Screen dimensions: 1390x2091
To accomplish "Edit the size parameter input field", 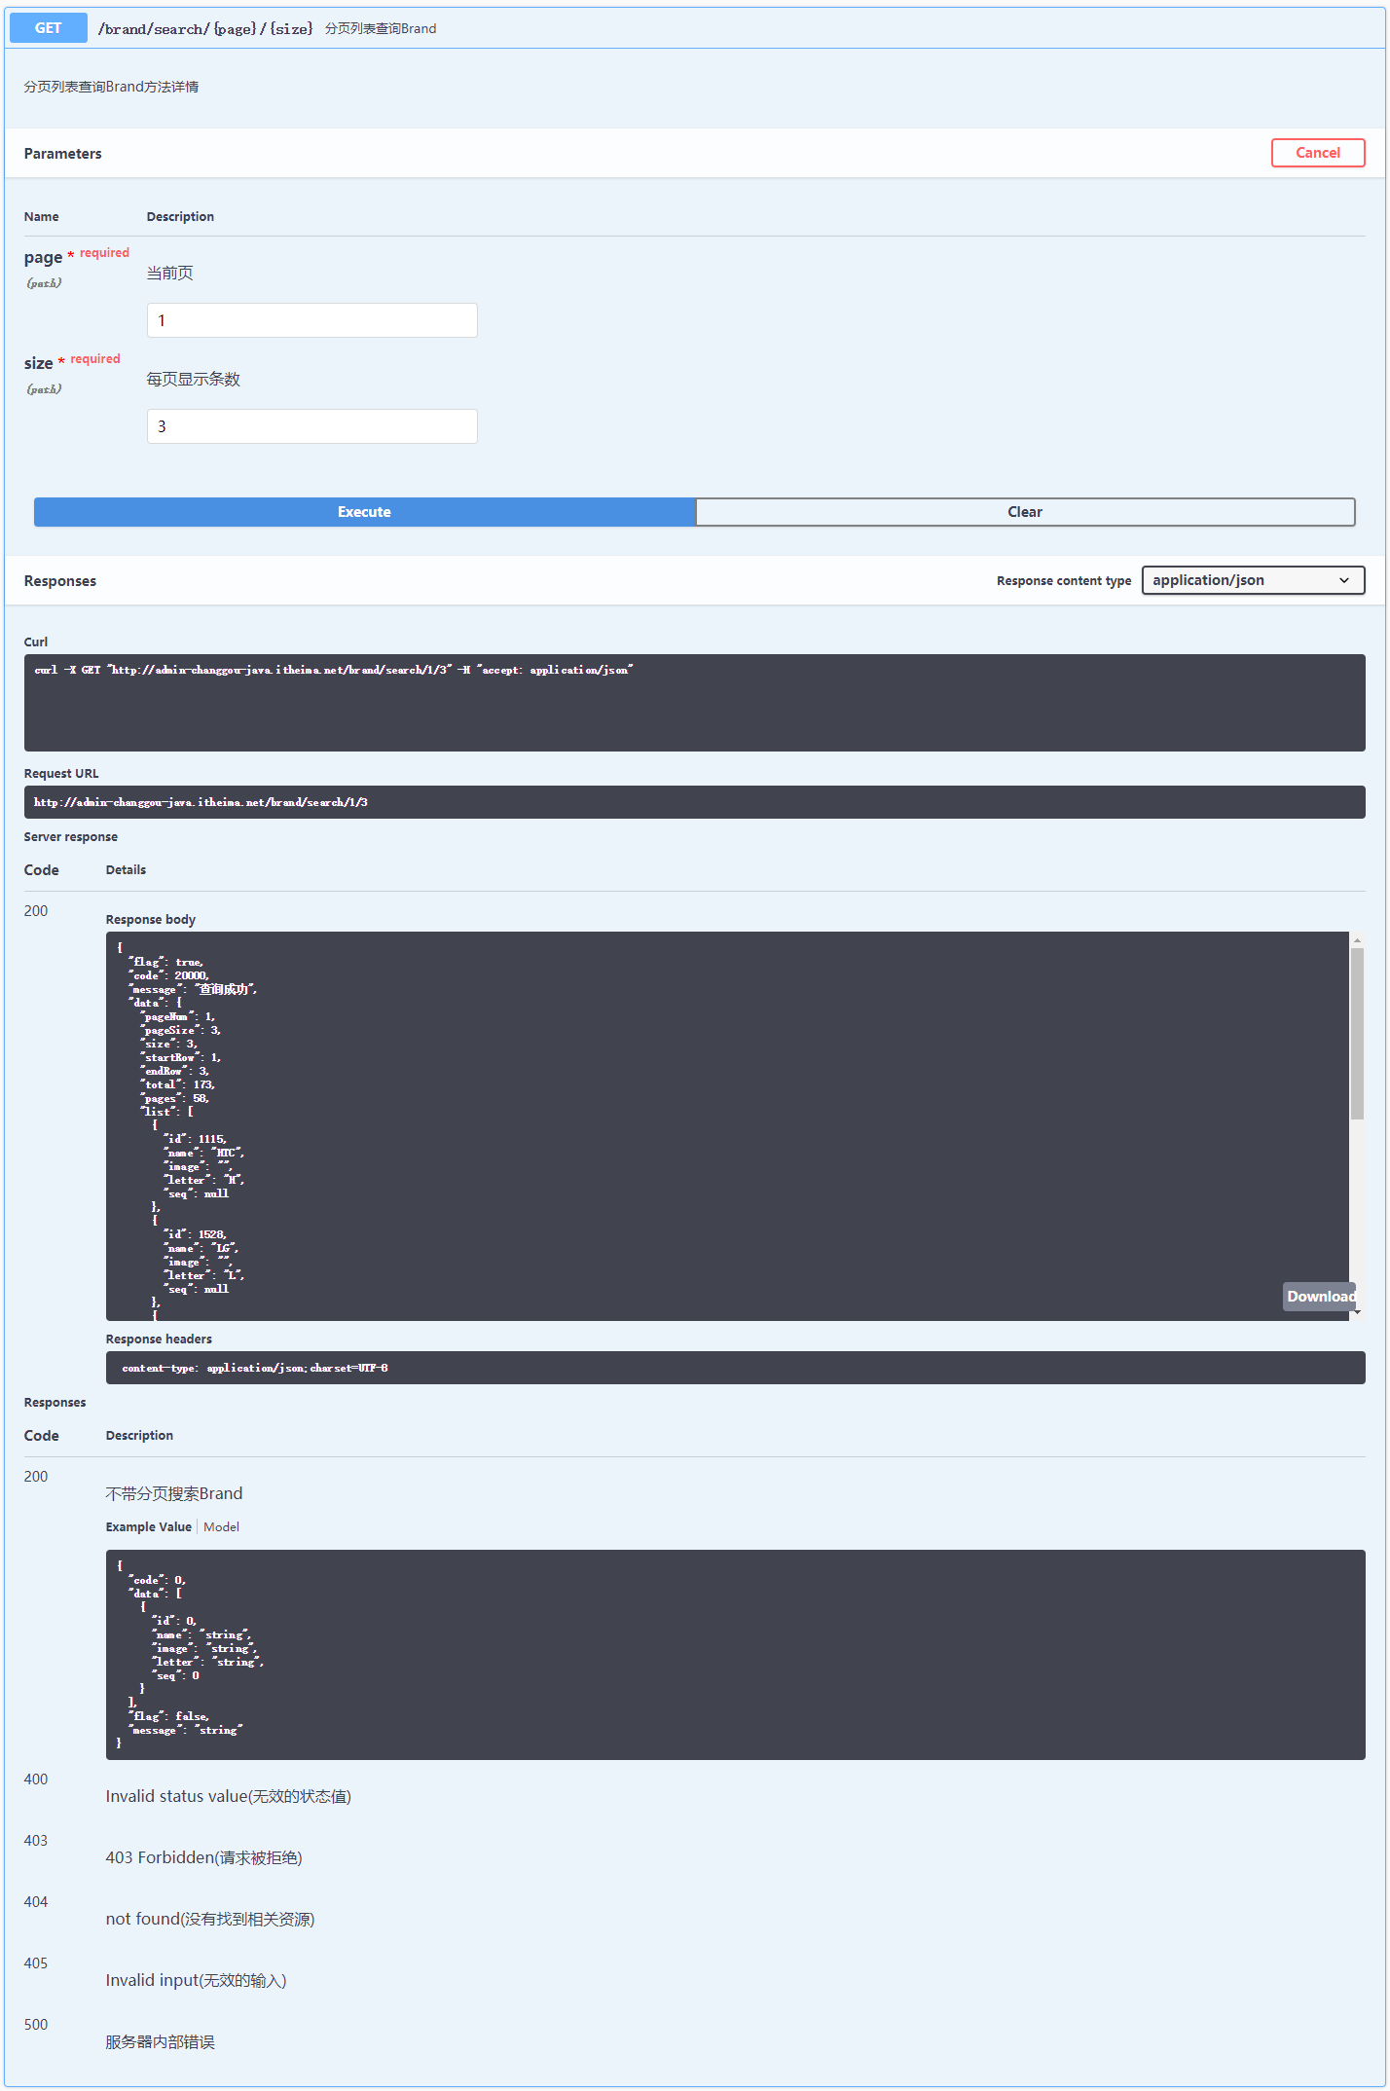I will pos(311,426).
